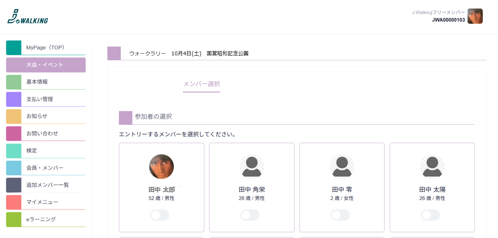This screenshot has height=238, width=498.
Task: Open MyPage（TOP） in the sidebar
Action: pyautogui.click(x=46, y=48)
